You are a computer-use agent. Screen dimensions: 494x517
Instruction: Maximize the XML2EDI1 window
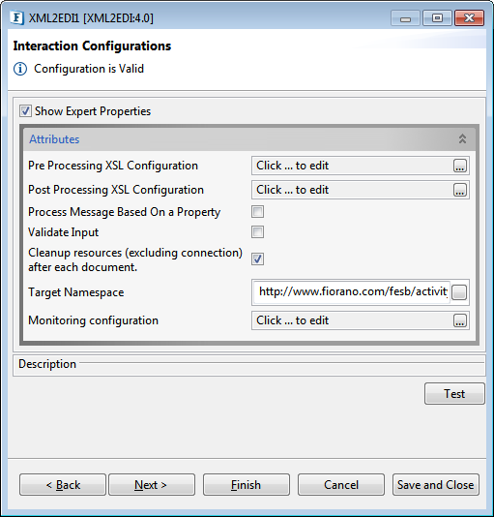click(437, 17)
